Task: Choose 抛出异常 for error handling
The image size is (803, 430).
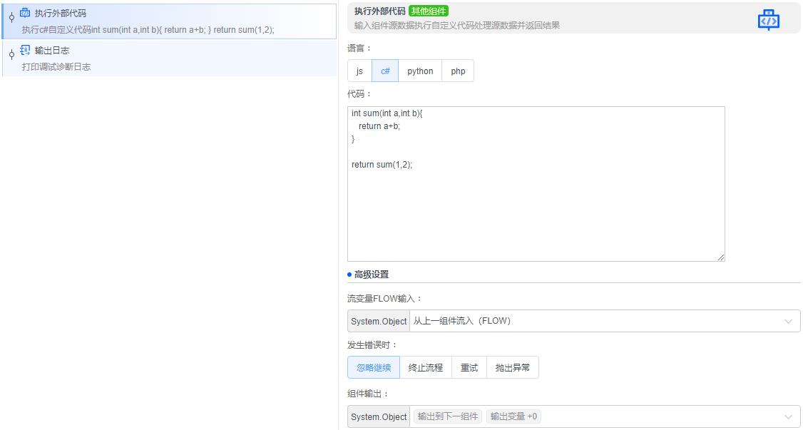Action: coord(513,367)
